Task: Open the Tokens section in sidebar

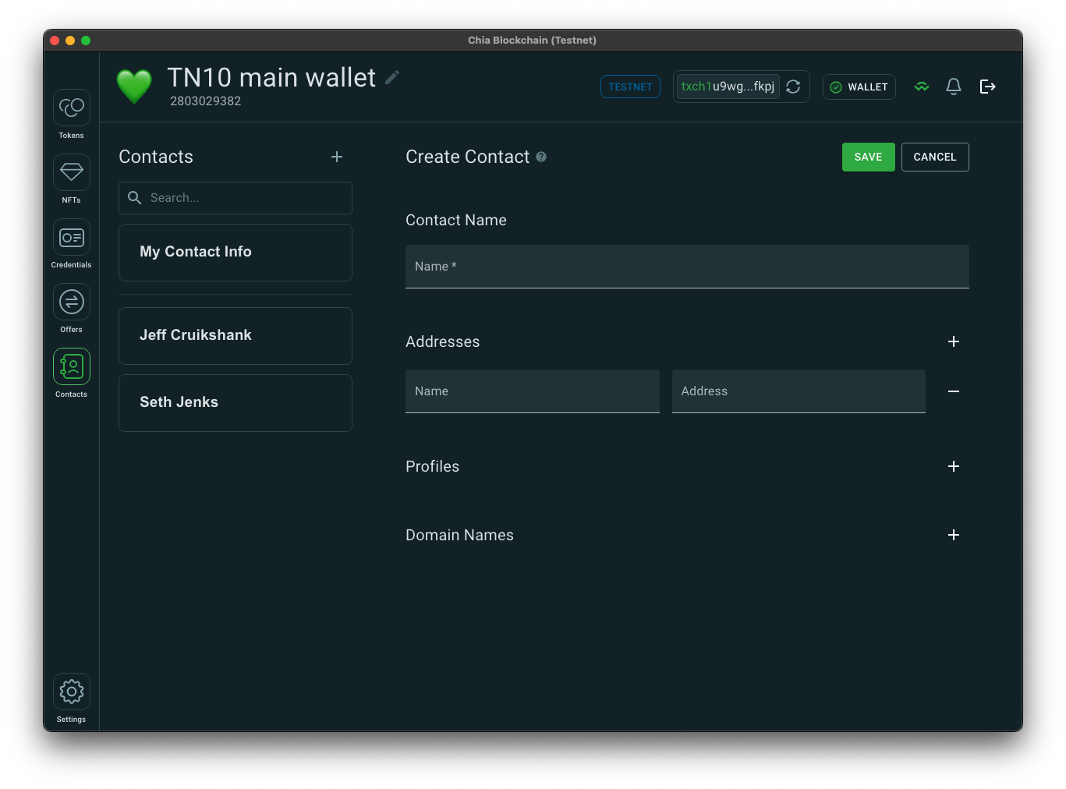Action: [x=71, y=108]
